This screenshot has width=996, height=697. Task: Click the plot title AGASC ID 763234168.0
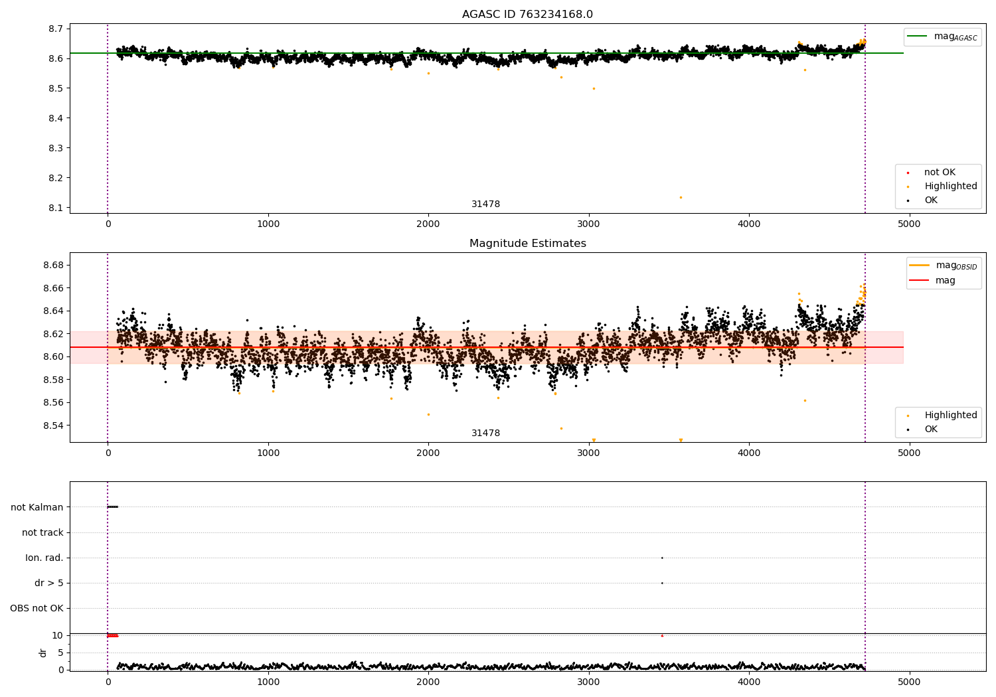click(527, 15)
